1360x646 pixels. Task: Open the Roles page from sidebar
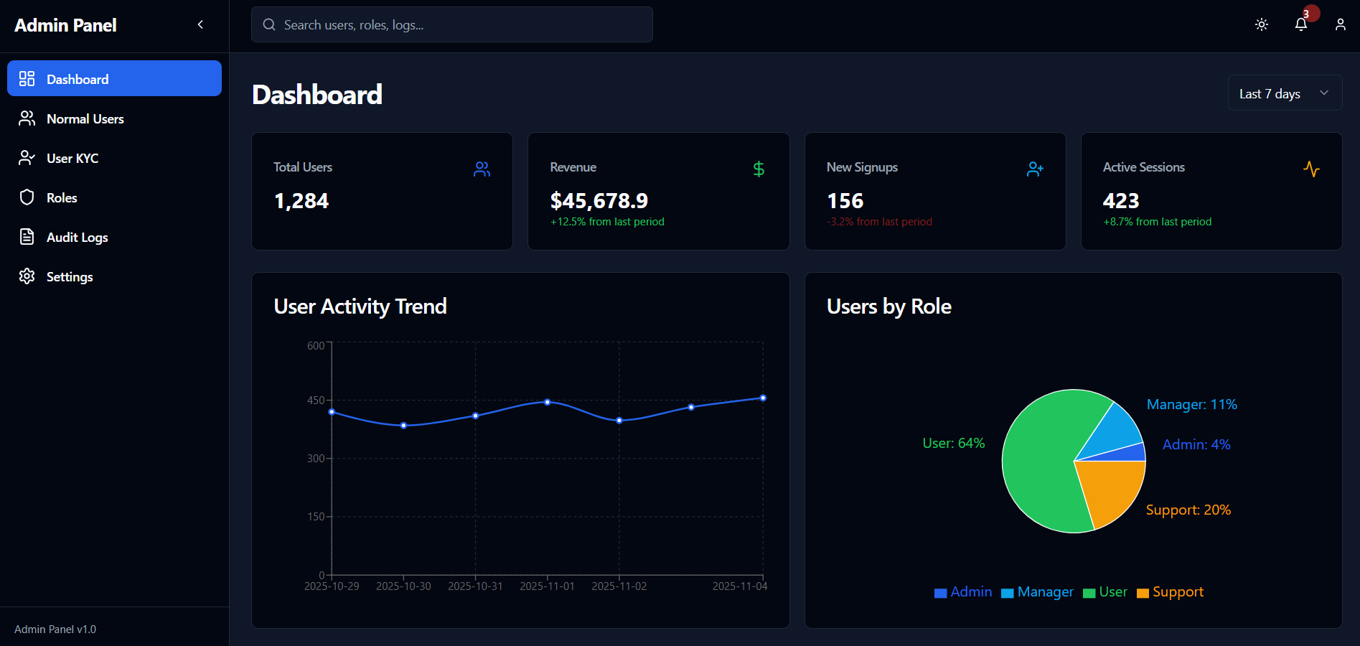click(62, 198)
